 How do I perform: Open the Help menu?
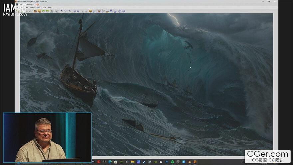(50, 7)
